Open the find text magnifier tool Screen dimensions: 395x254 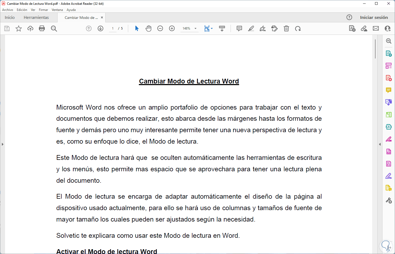[x=54, y=28]
